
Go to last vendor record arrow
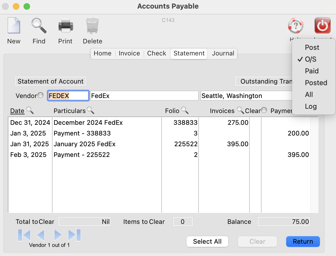[x=74, y=235]
